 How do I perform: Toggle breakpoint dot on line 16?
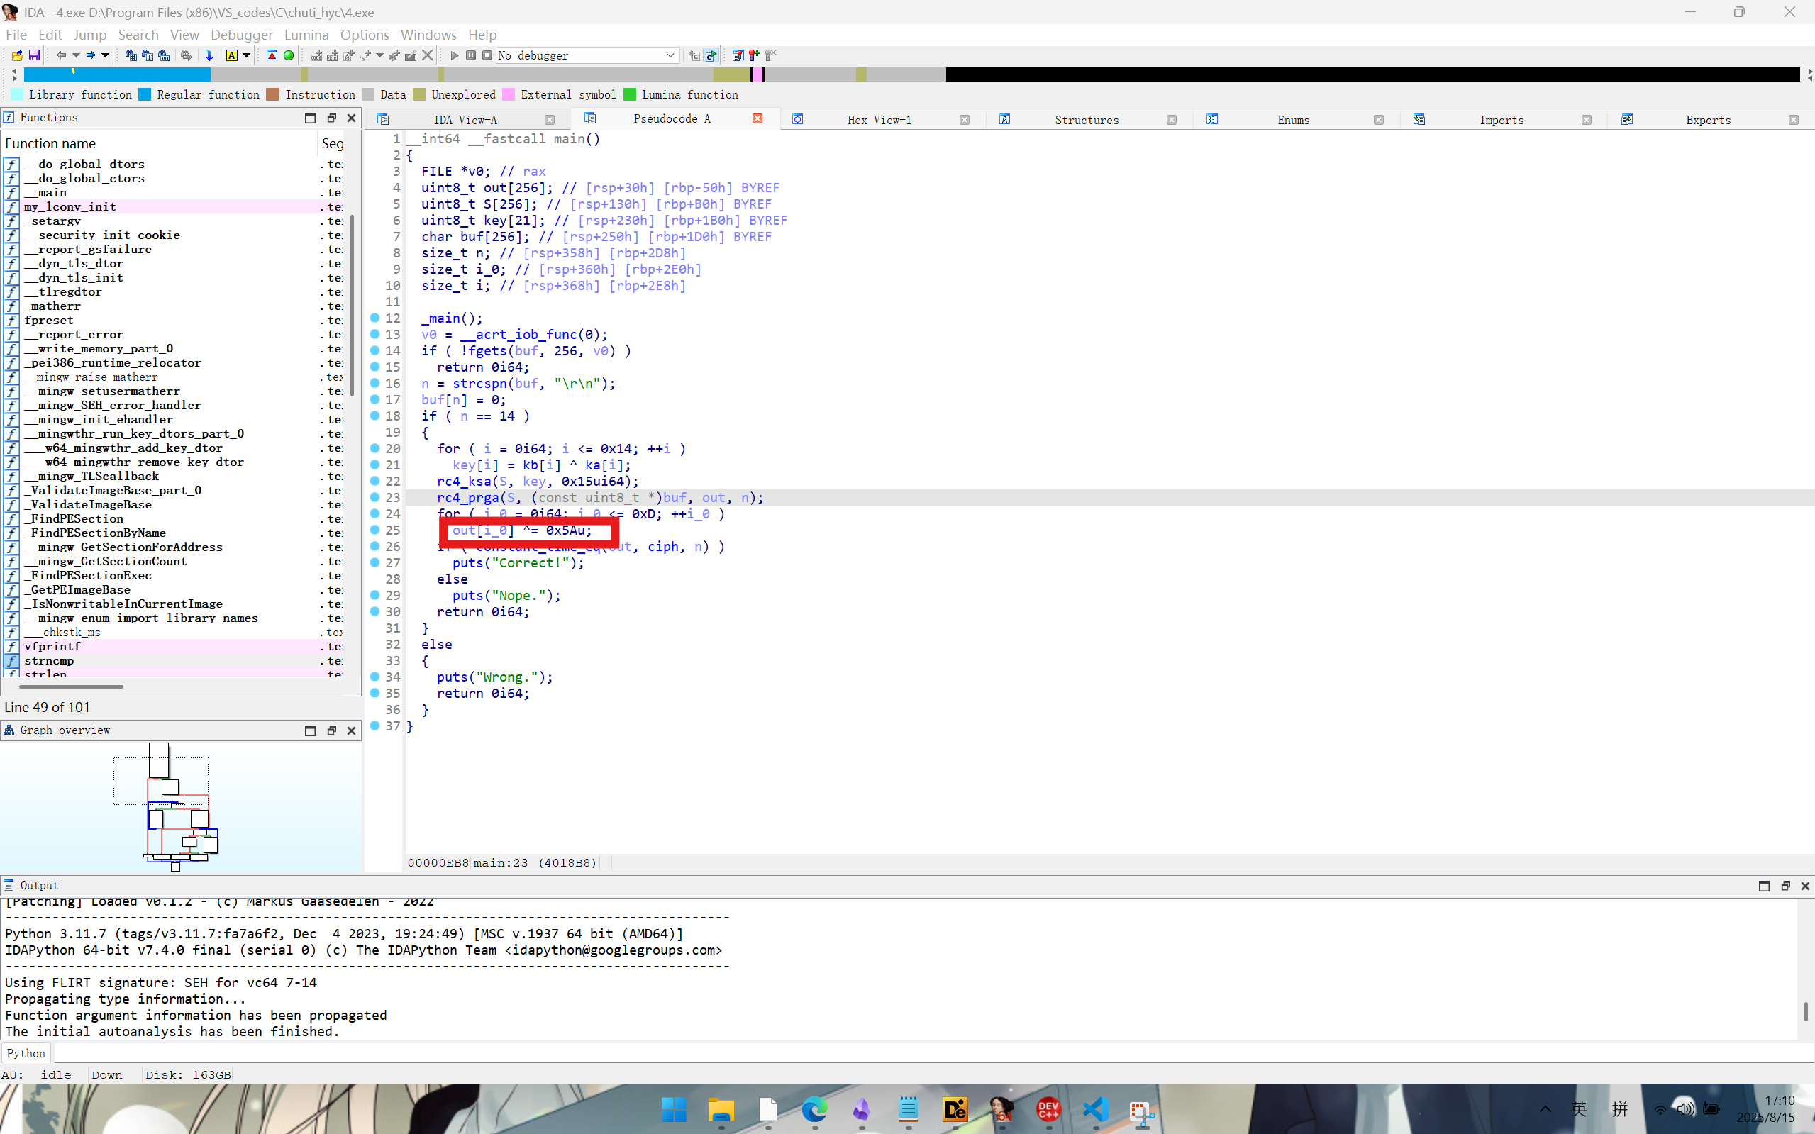(375, 383)
